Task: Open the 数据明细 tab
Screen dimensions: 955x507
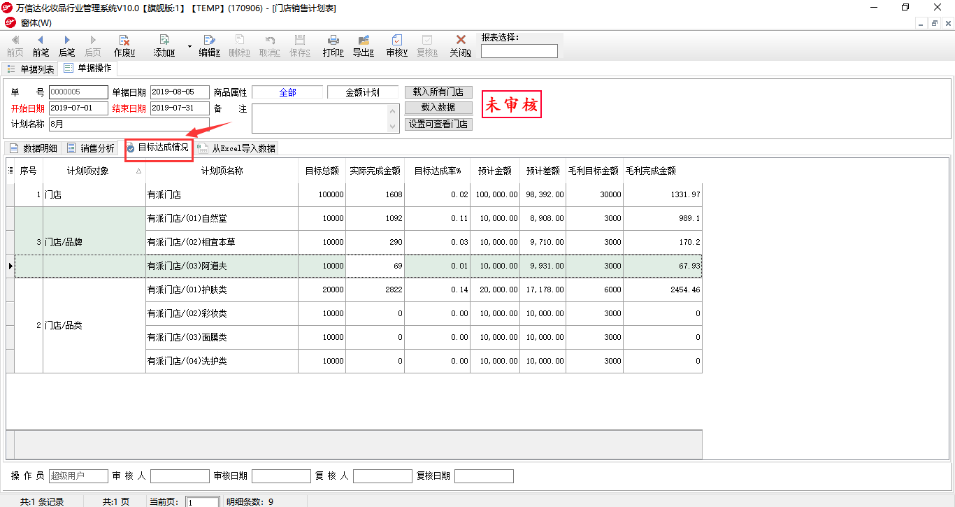Action: tap(34, 148)
